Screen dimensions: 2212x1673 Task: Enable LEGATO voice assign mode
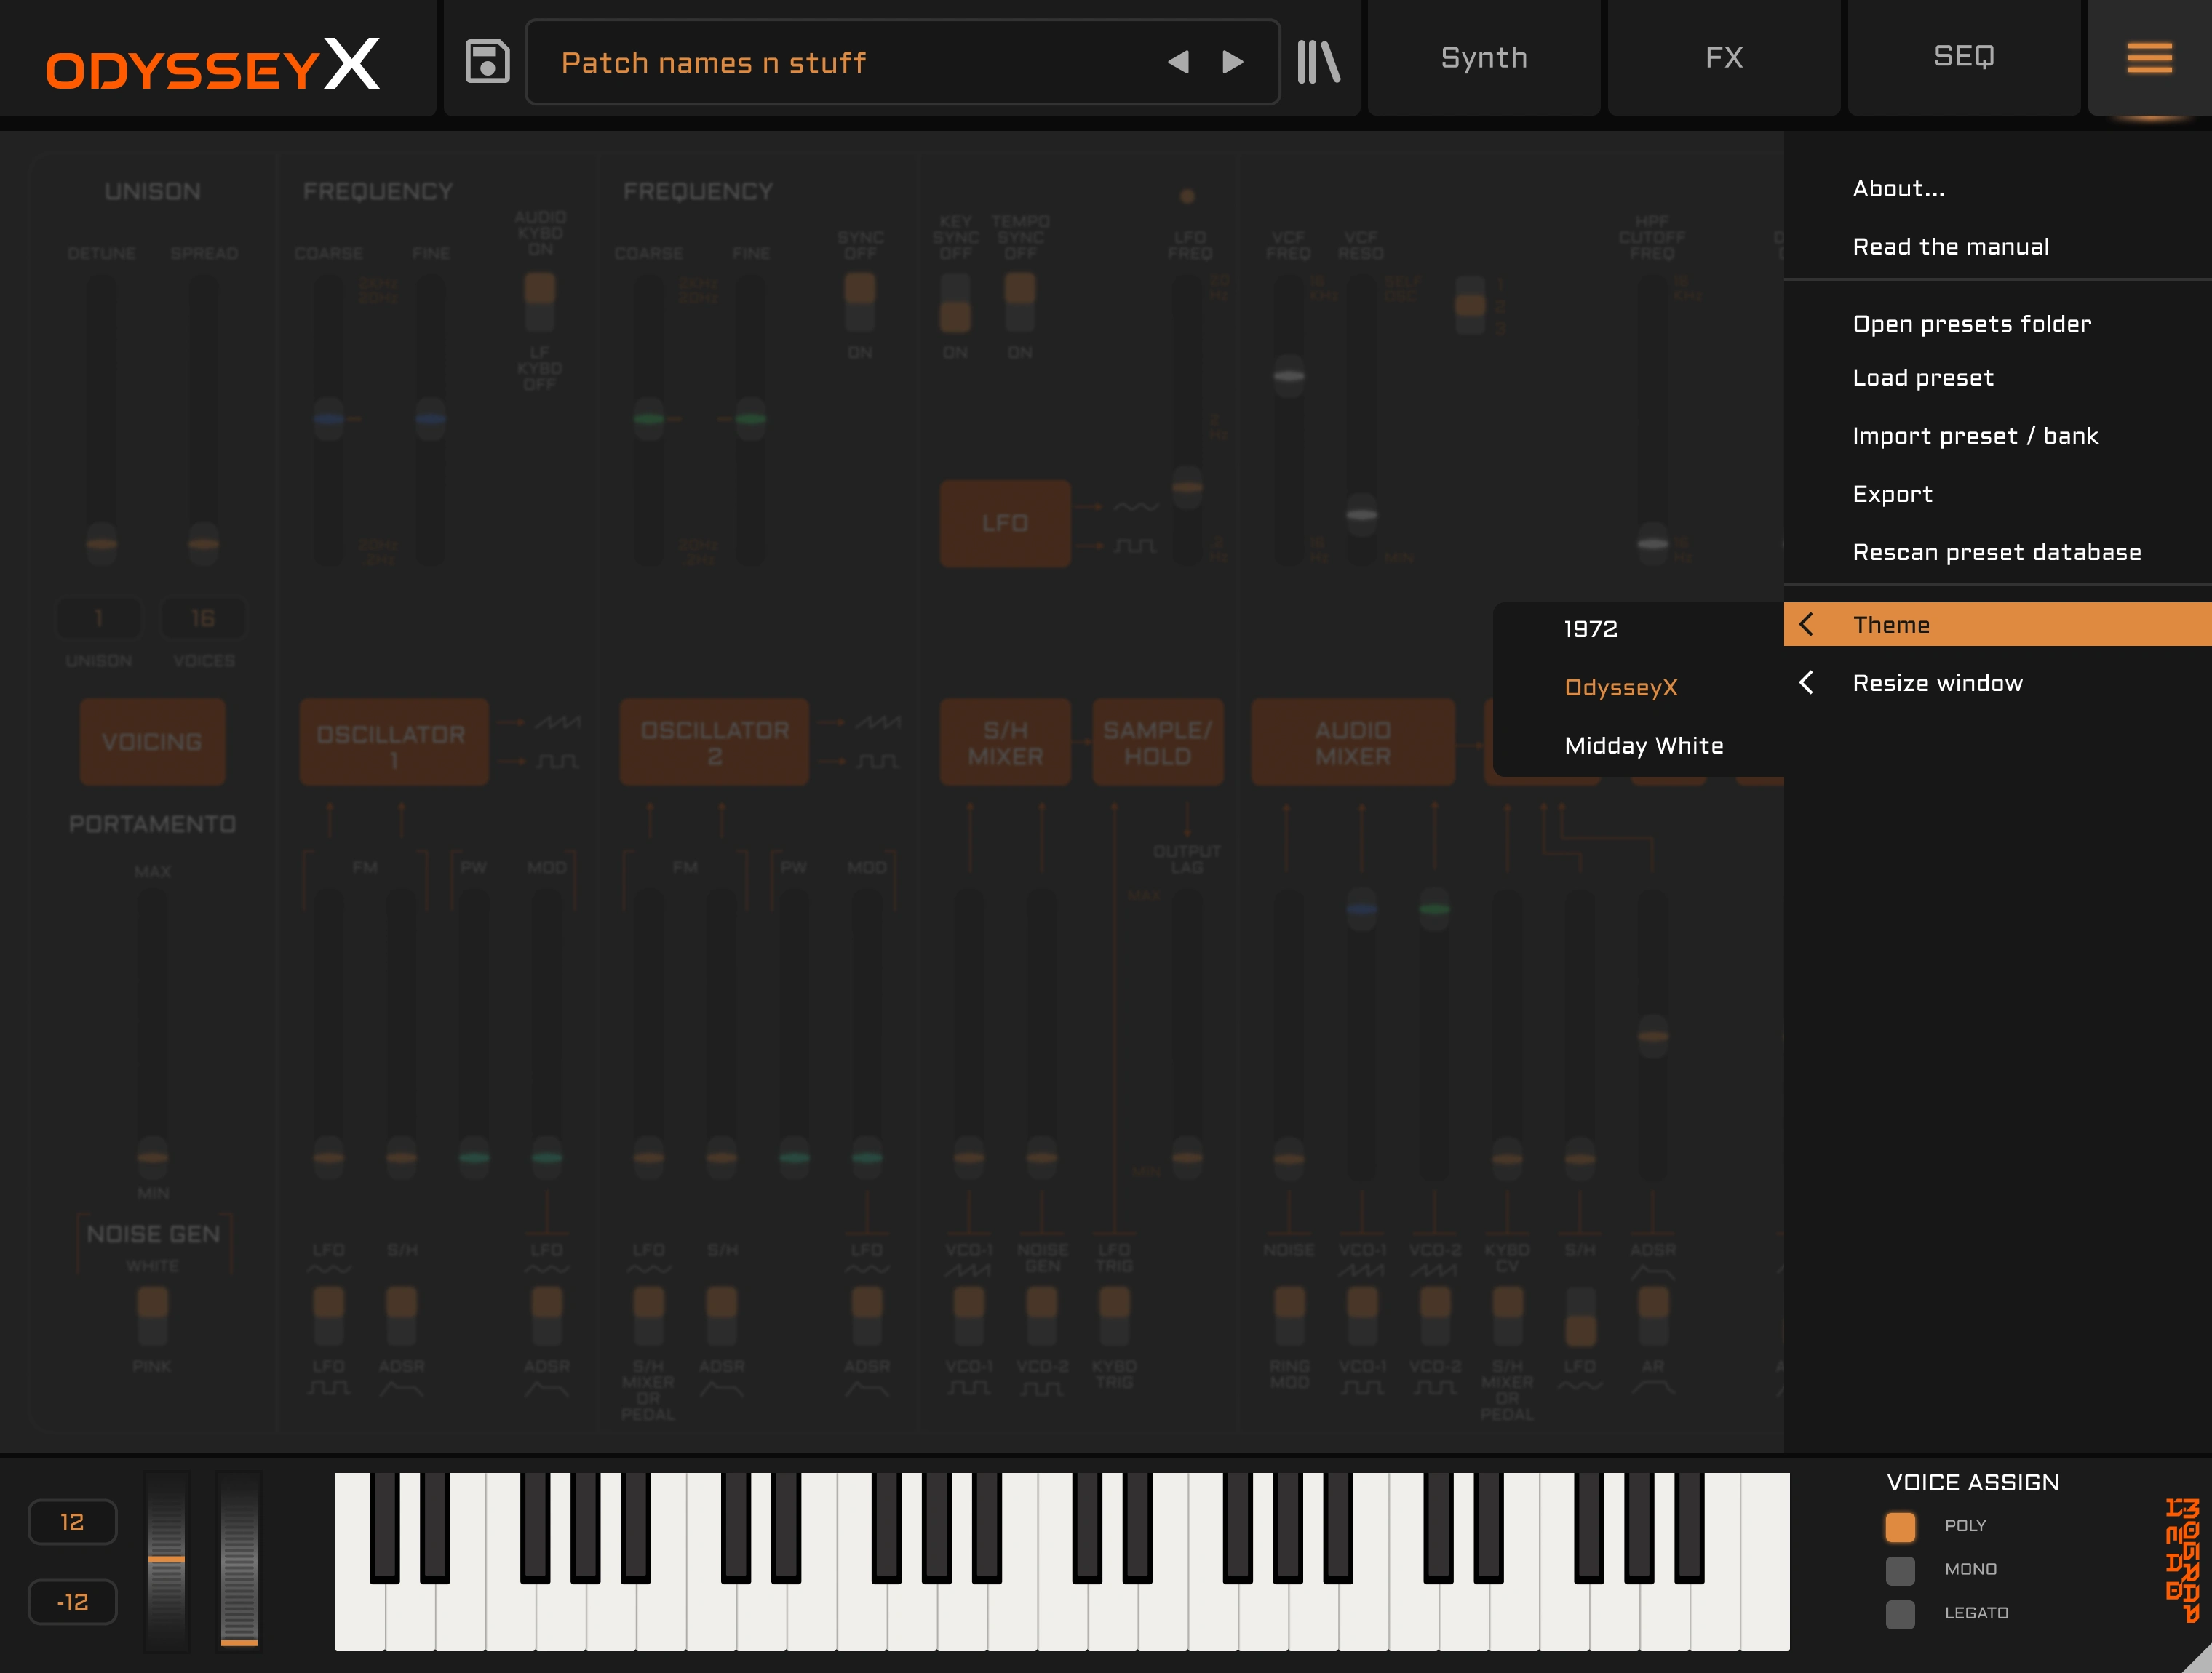[x=1900, y=1614]
